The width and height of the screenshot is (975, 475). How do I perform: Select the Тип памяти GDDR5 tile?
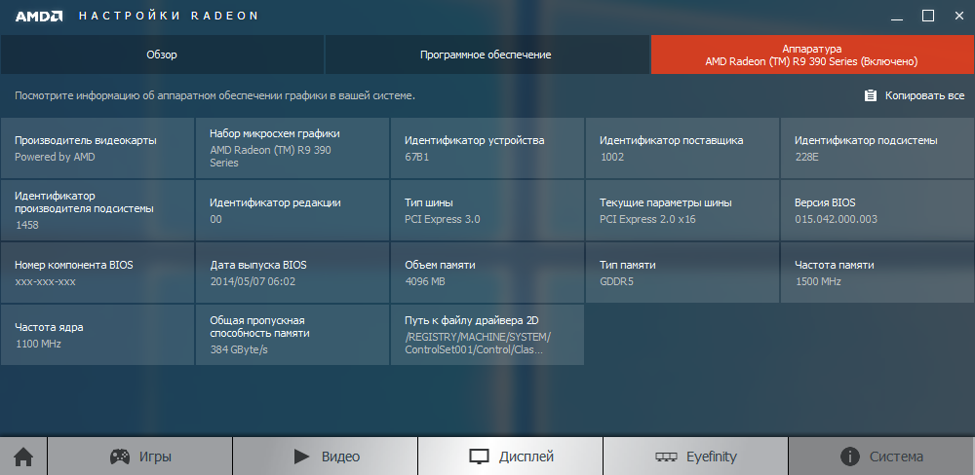[682, 273]
